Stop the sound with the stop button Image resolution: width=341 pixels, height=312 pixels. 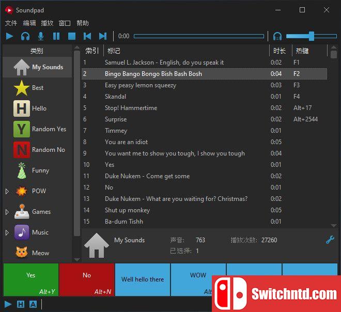tap(72, 36)
